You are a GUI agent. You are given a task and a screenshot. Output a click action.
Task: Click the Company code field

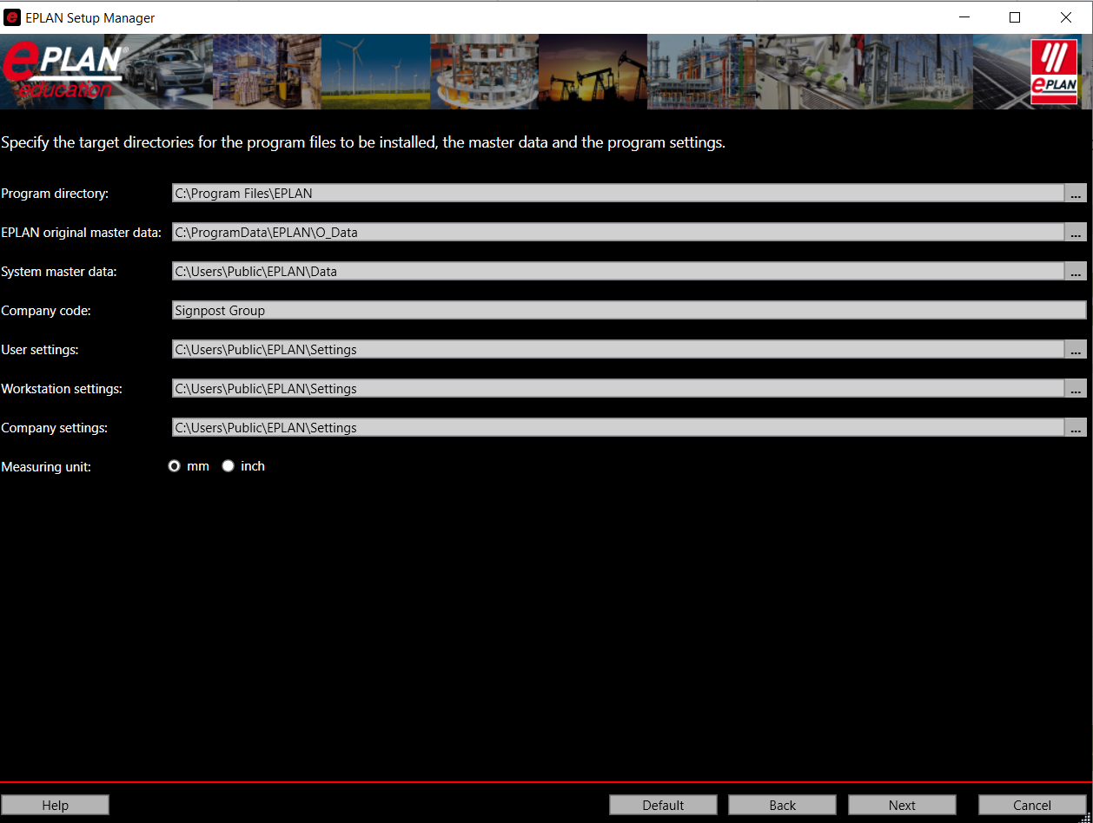(629, 311)
